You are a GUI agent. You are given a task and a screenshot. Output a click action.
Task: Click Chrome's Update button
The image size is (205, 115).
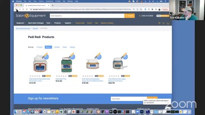165,9
